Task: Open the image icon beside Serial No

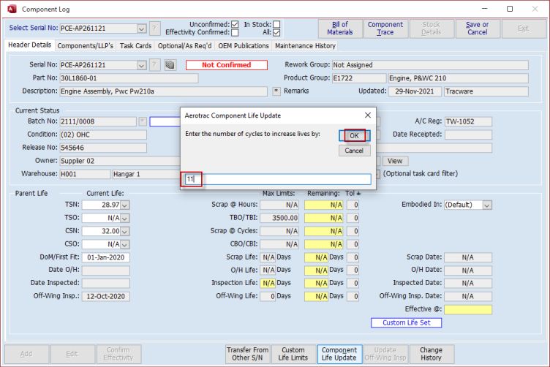Action: [x=170, y=65]
